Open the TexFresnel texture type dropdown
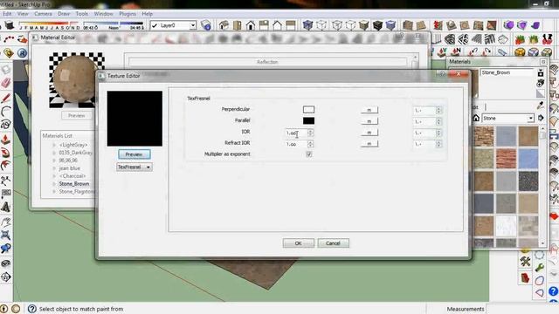This screenshot has width=559, height=314. tap(135, 167)
